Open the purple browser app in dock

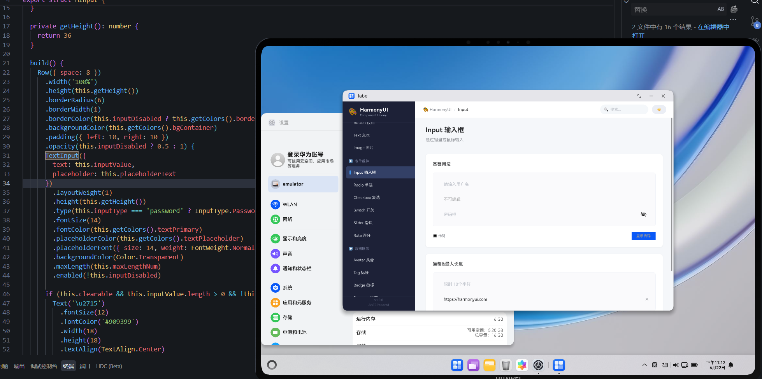pyautogui.click(x=473, y=365)
